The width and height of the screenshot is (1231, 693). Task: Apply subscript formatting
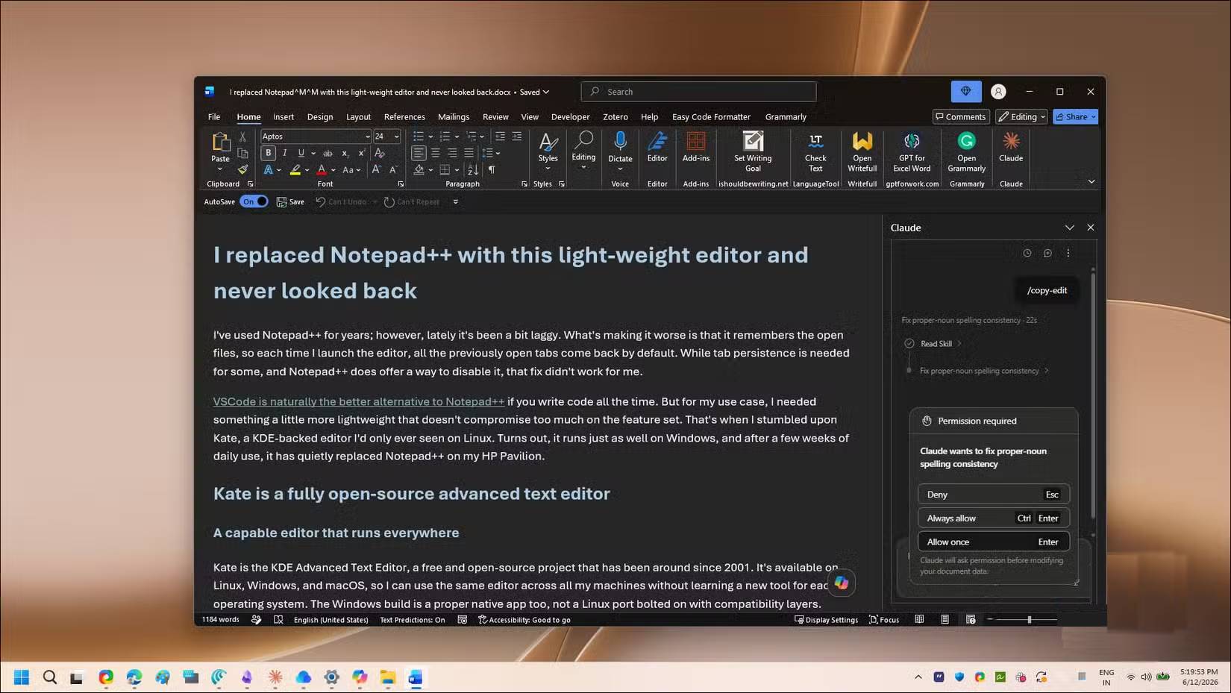tap(345, 153)
